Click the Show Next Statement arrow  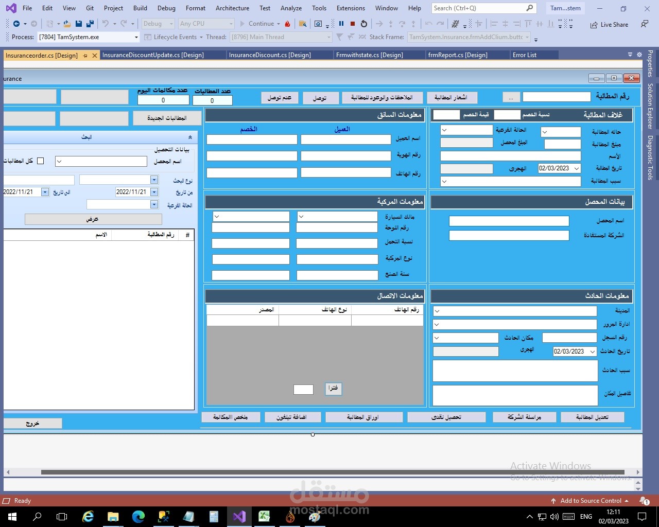(379, 24)
